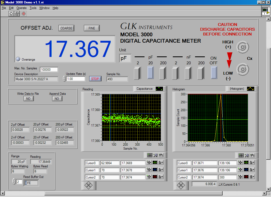Click the LOW (-) input connector
271x197 pixels.
(243, 69)
